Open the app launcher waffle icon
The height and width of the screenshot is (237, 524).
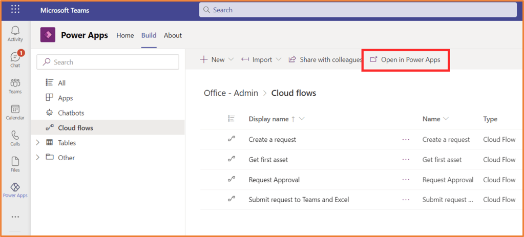point(15,10)
